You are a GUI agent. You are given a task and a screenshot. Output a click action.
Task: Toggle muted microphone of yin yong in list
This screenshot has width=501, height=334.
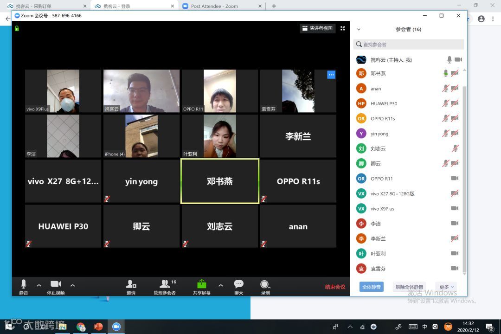(x=446, y=133)
